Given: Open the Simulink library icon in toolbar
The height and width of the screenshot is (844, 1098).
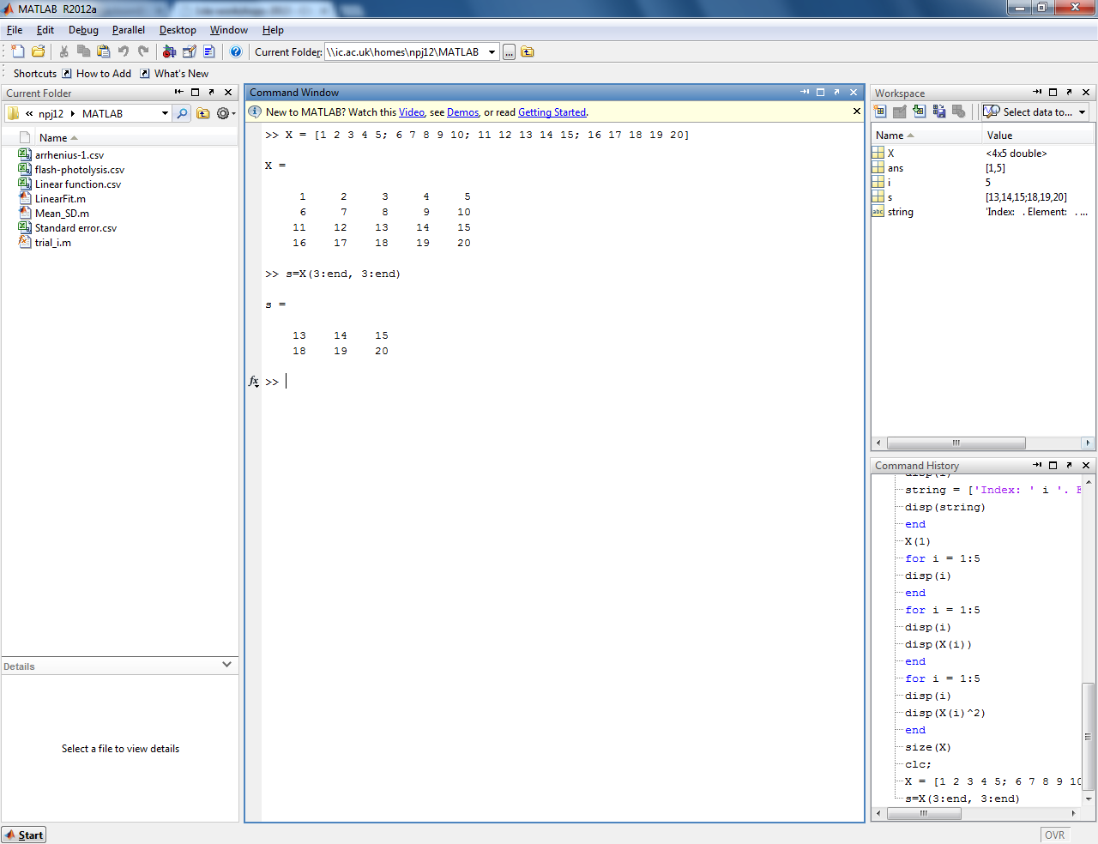Looking at the screenshot, I should 169,51.
